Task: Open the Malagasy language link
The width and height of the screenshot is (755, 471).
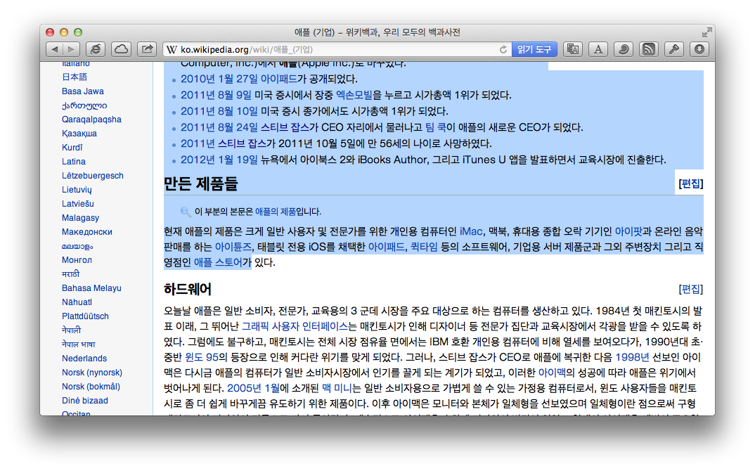Action: tap(80, 218)
